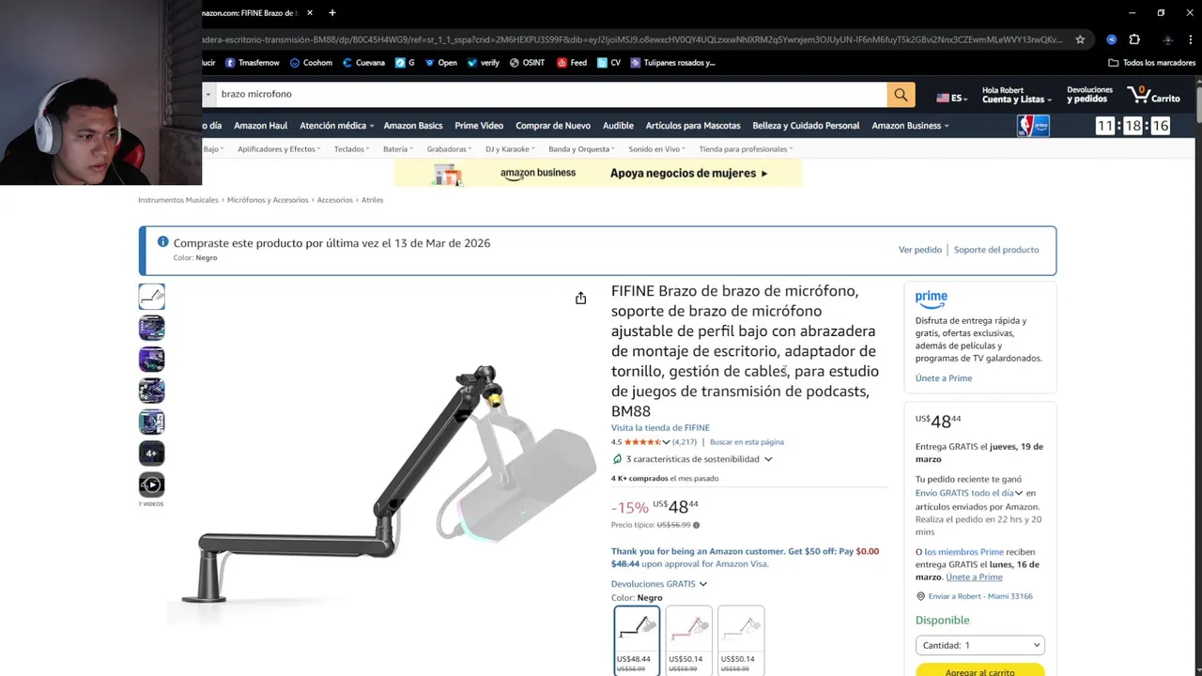Image resolution: width=1202 pixels, height=676 pixels.
Task: Open a new browser tab with plus
Action: pyautogui.click(x=332, y=13)
